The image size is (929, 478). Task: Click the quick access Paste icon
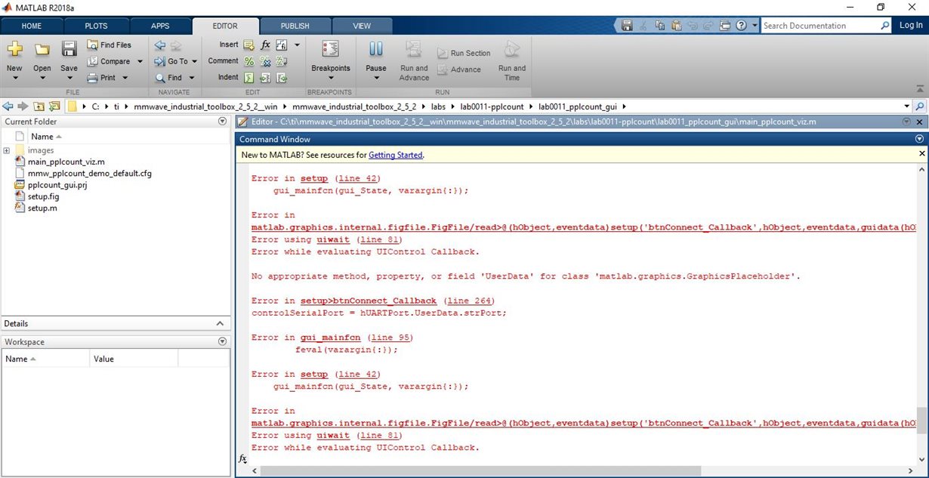(x=676, y=26)
